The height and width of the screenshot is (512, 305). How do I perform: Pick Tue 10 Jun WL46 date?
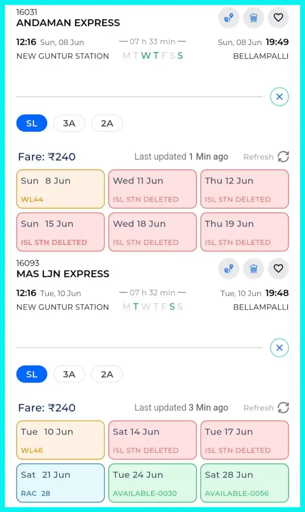[60, 440]
